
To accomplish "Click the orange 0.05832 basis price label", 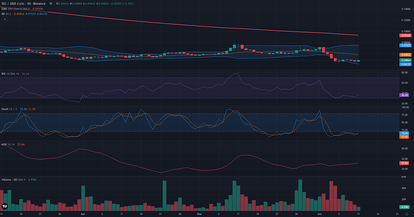I will tap(405, 55).
